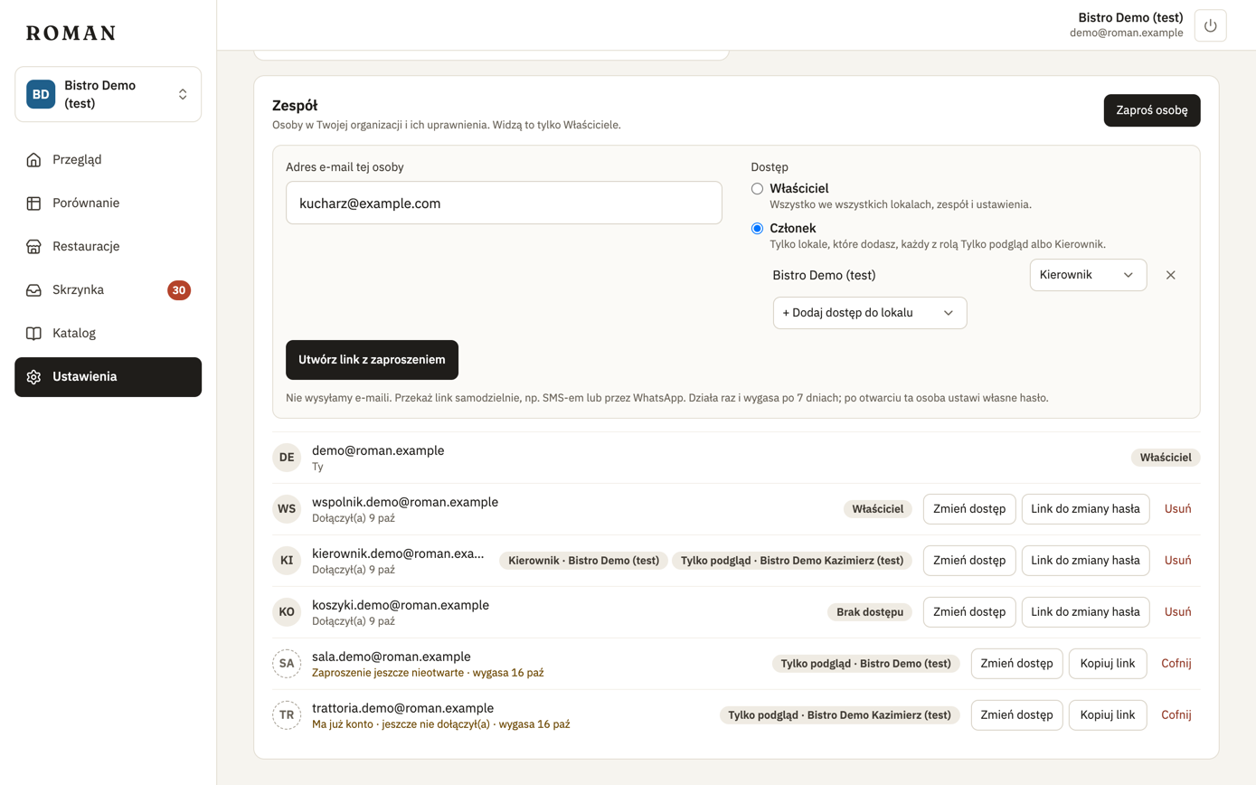This screenshot has height=785, width=1256.
Task: Click Usuń for koszyki.demo
Action: (x=1178, y=612)
